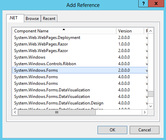166x140 pixels.
Task: Select System.Windows.Forms.DataVisualization.Design row
Action: [80, 103]
